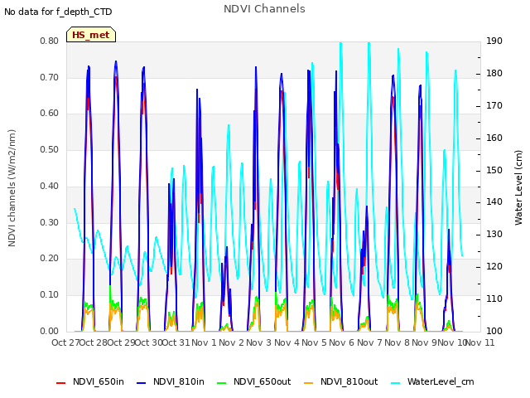Click the Nov 10 date label
Viewport: 530px width, 398px height.
(x=452, y=342)
